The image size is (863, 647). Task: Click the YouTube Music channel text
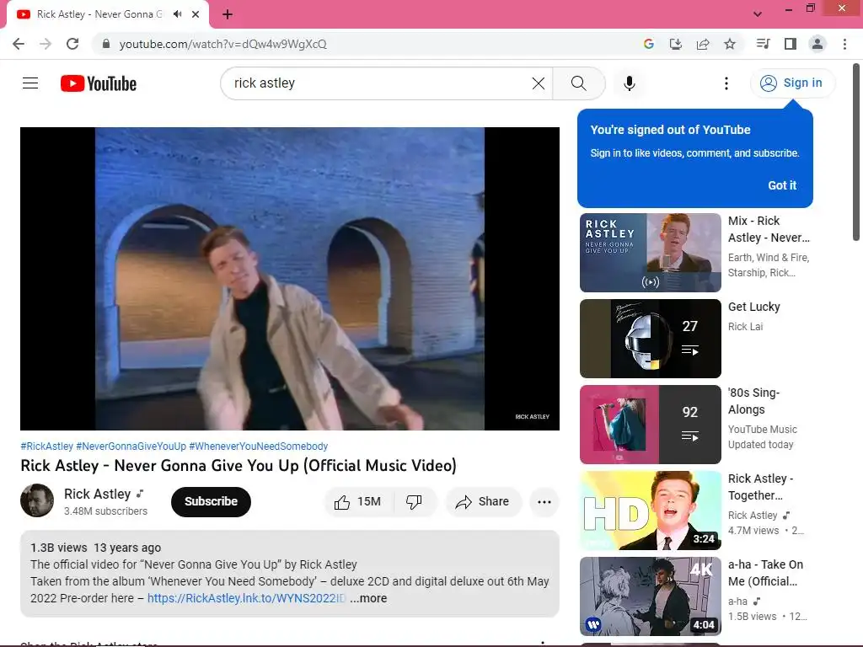click(x=762, y=429)
